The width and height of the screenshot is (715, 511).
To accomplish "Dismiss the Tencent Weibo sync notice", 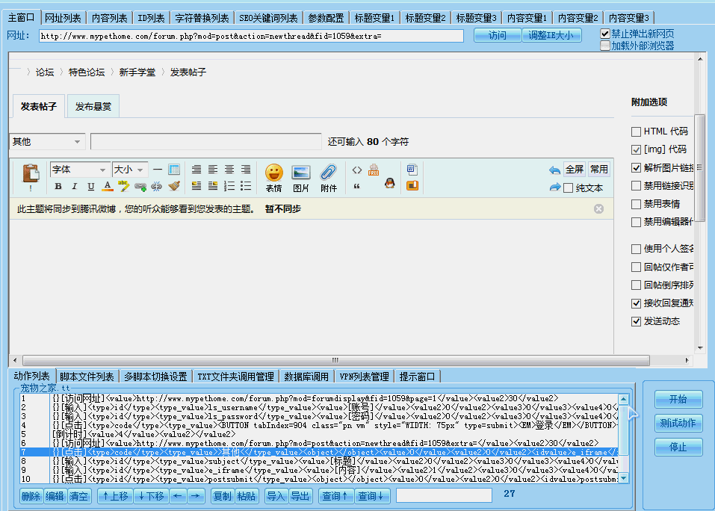I will [x=598, y=208].
